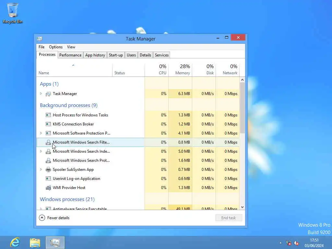
Task: Launch Internet Explorer from the taskbar
Action: (15, 243)
